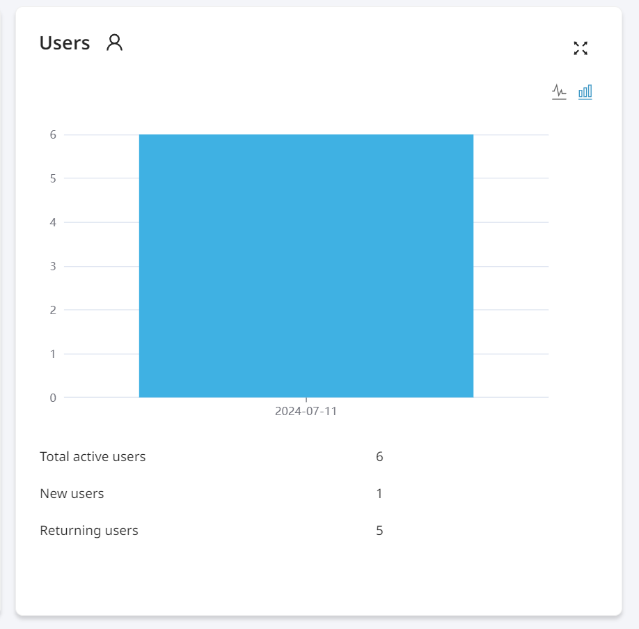Click the y-axis label 2
This screenshot has height=629, width=639.
click(x=53, y=310)
